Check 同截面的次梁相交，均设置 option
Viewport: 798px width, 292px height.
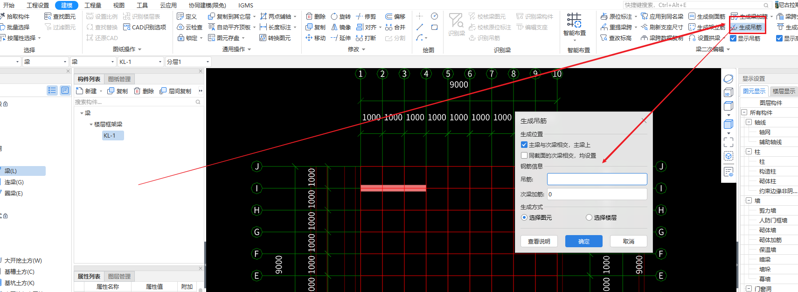[x=524, y=155]
